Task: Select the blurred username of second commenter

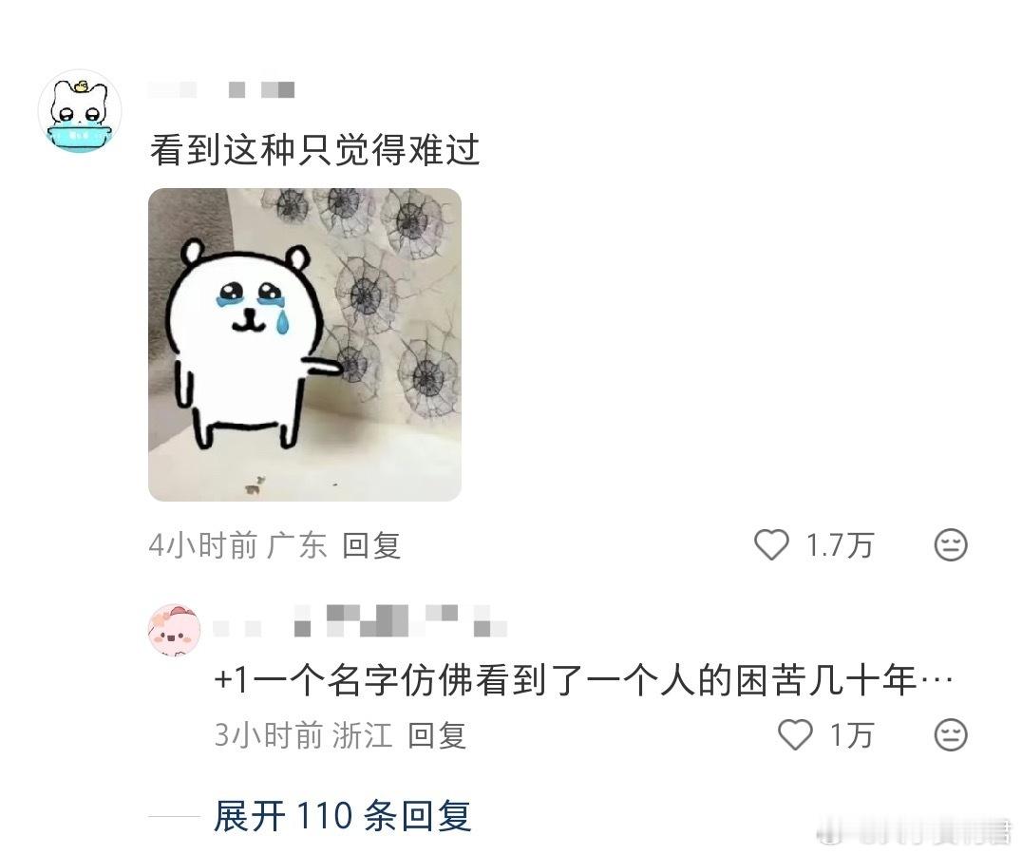Action: pos(360,620)
